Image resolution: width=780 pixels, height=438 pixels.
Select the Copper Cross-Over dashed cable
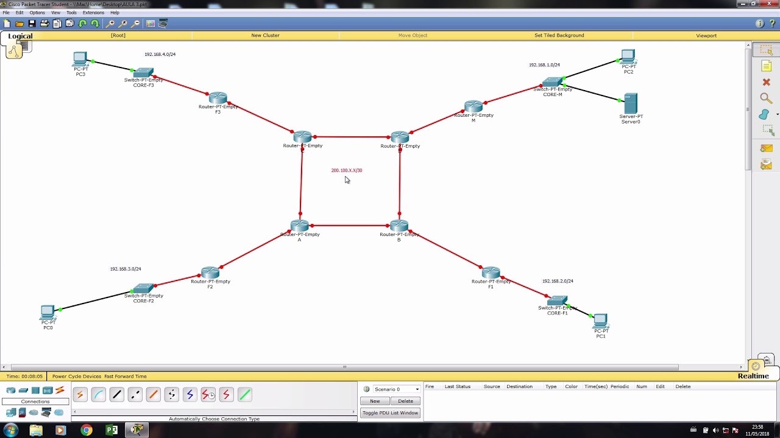coord(135,395)
